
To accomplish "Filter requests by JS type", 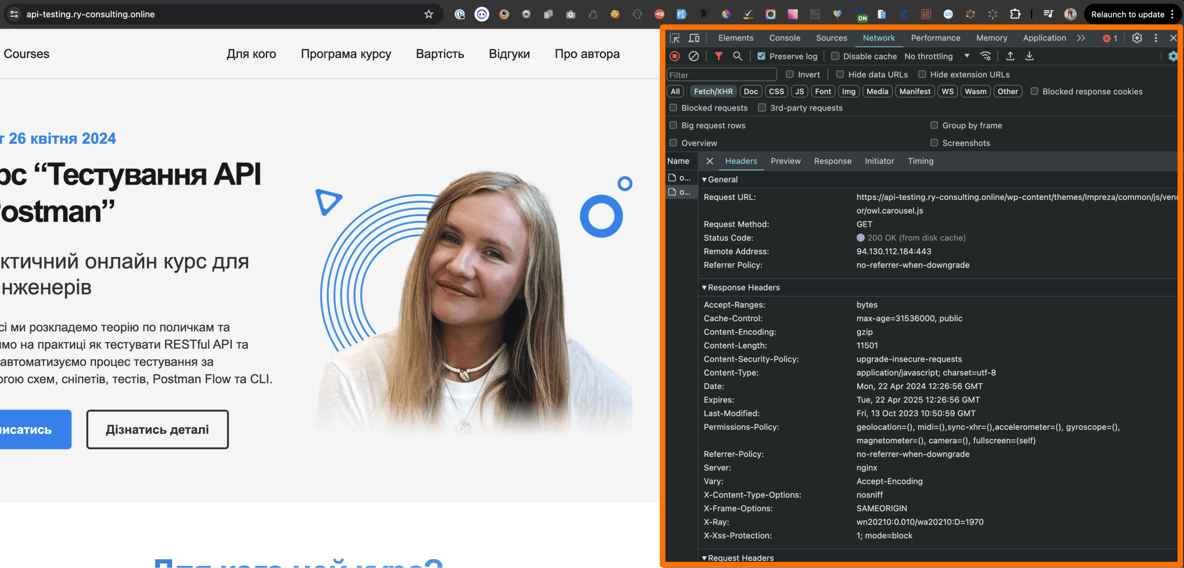I will click(799, 91).
